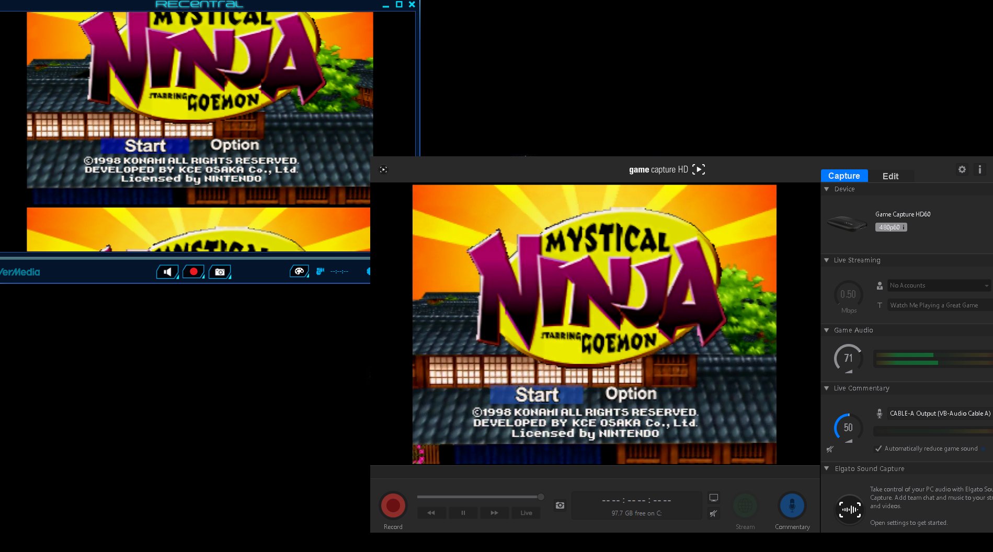Open the No Accounts dropdown
This screenshot has height=552, width=993.
coord(939,285)
